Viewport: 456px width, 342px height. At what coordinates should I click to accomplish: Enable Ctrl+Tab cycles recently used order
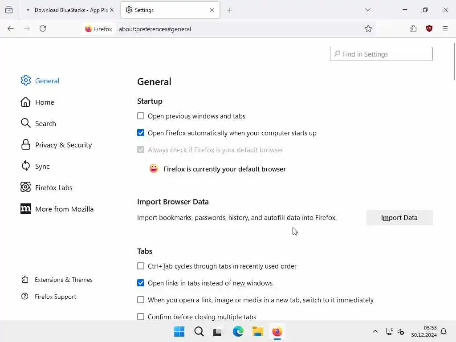tap(141, 266)
